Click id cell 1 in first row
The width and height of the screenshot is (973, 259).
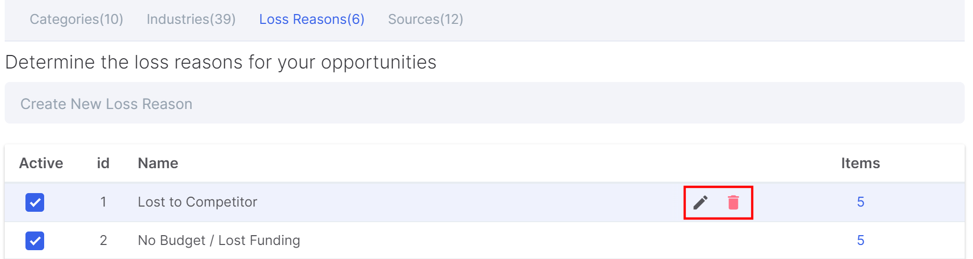pyautogui.click(x=103, y=202)
